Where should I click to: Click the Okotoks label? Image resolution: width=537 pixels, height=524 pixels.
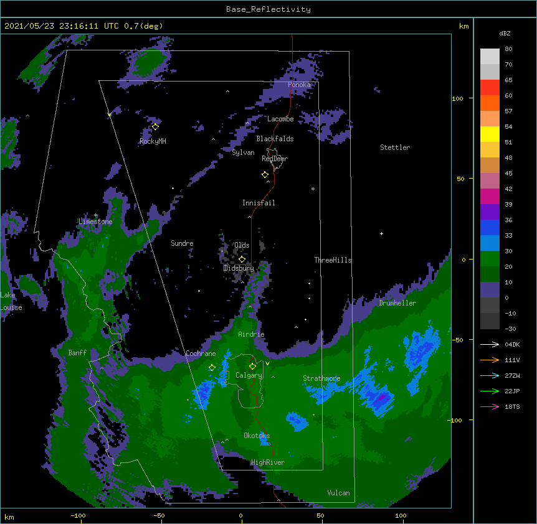(257, 436)
